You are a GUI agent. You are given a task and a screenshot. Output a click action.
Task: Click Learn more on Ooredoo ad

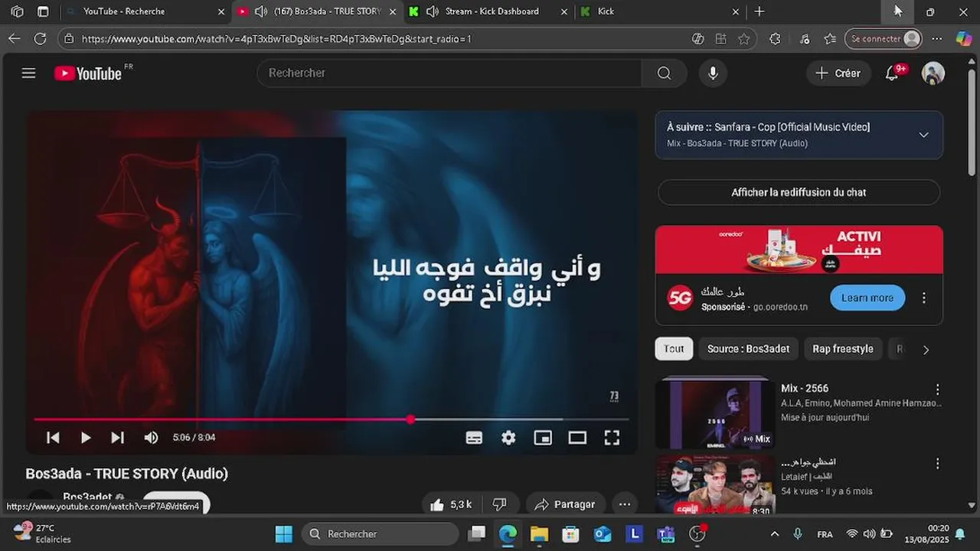(867, 298)
